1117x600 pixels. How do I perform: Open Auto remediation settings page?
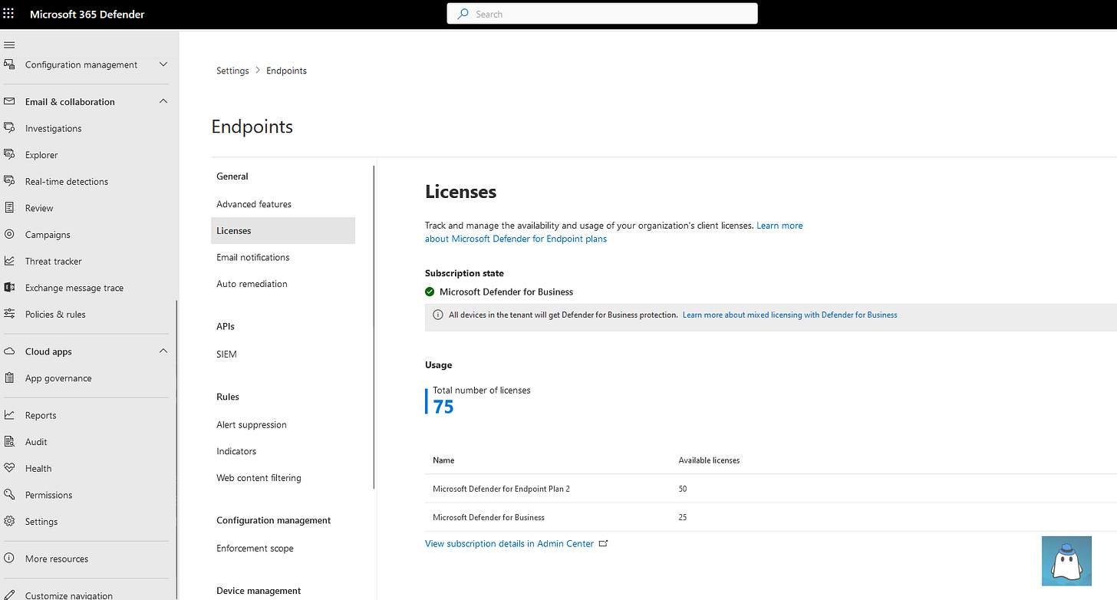tap(252, 284)
